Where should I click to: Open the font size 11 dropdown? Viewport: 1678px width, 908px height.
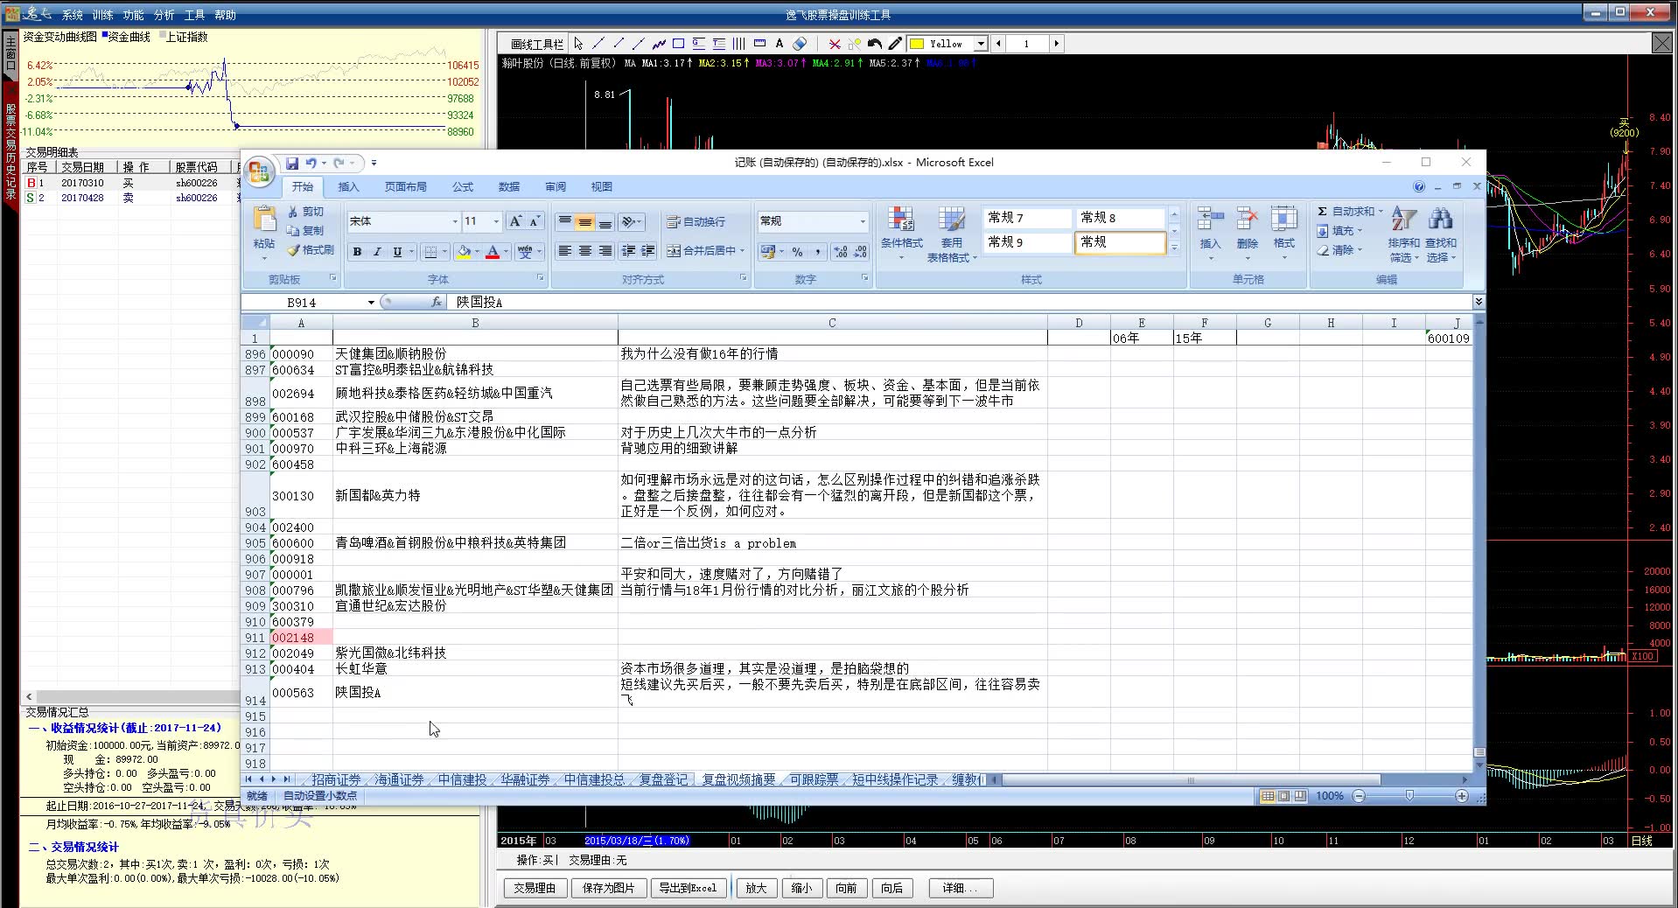point(496,221)
